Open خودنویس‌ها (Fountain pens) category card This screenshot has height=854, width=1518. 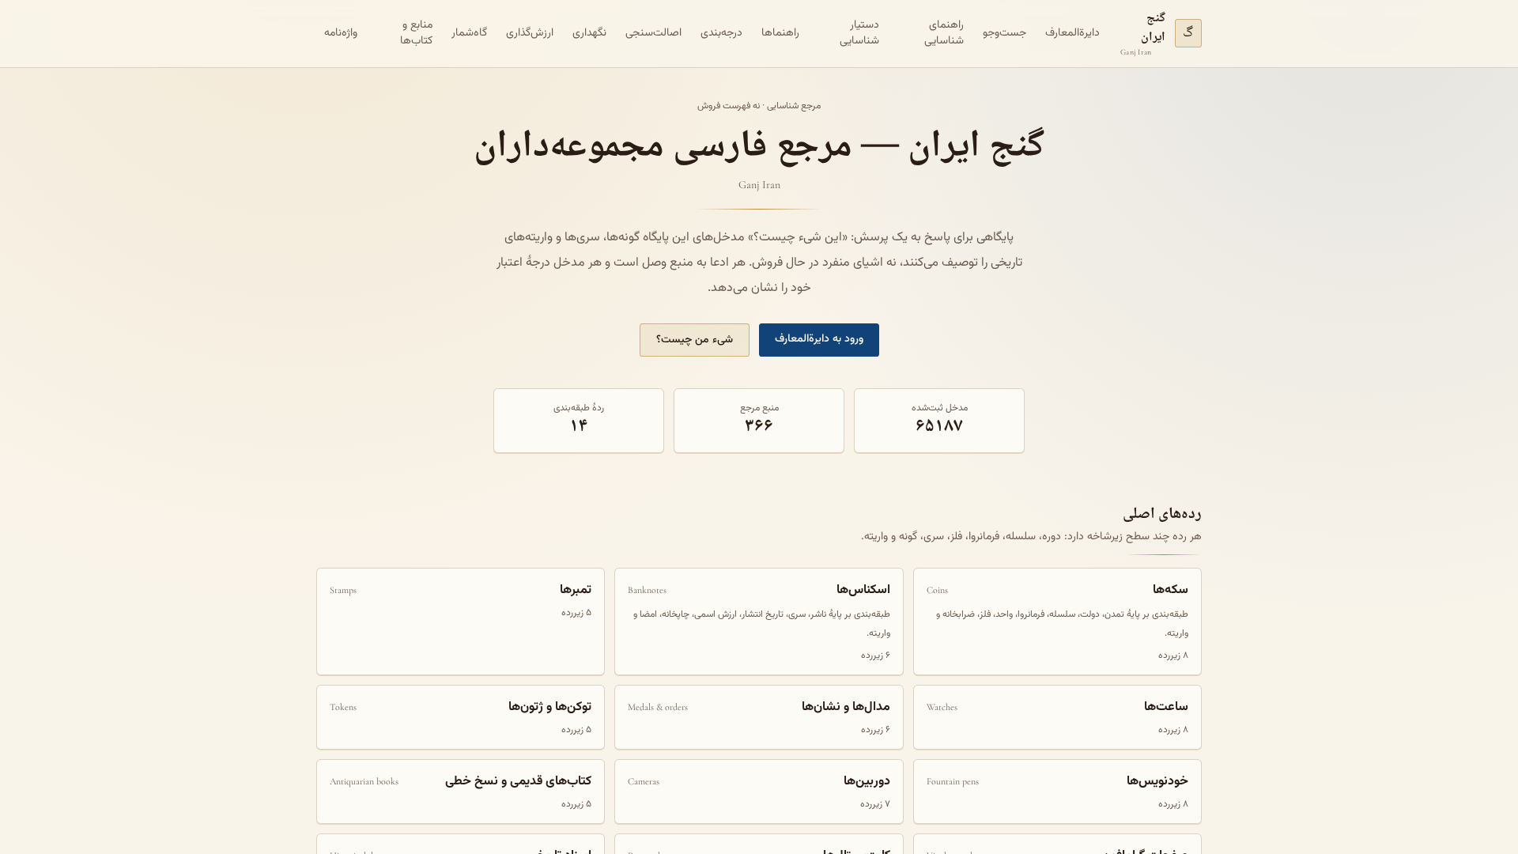1057,792
